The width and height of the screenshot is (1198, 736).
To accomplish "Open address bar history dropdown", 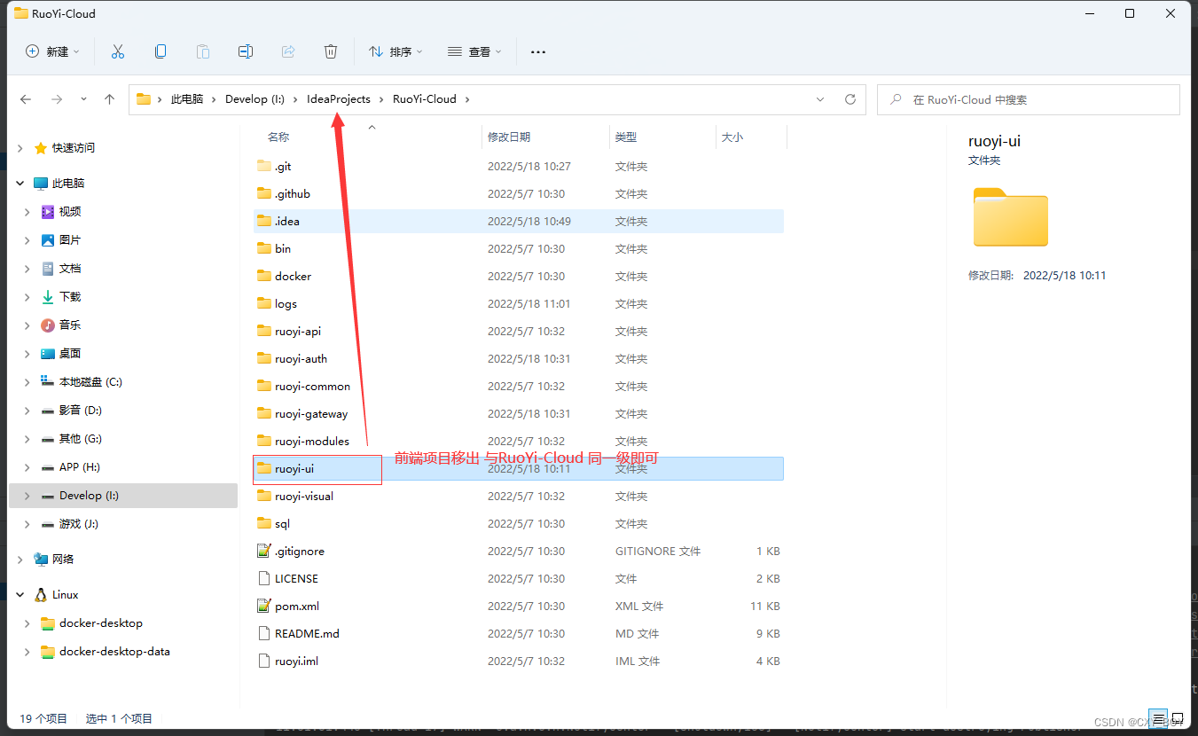I will 820,99.
